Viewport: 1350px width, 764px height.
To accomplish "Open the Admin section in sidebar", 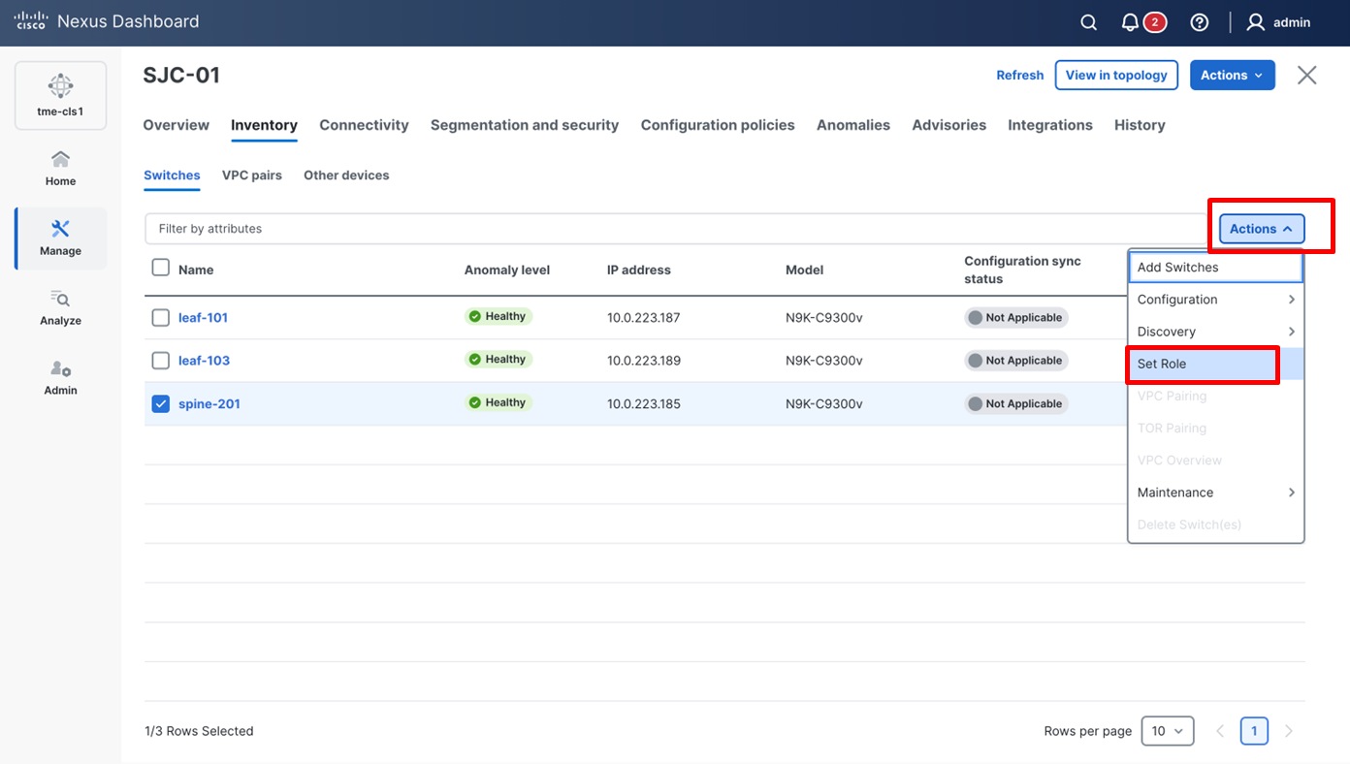I will 60,376.
